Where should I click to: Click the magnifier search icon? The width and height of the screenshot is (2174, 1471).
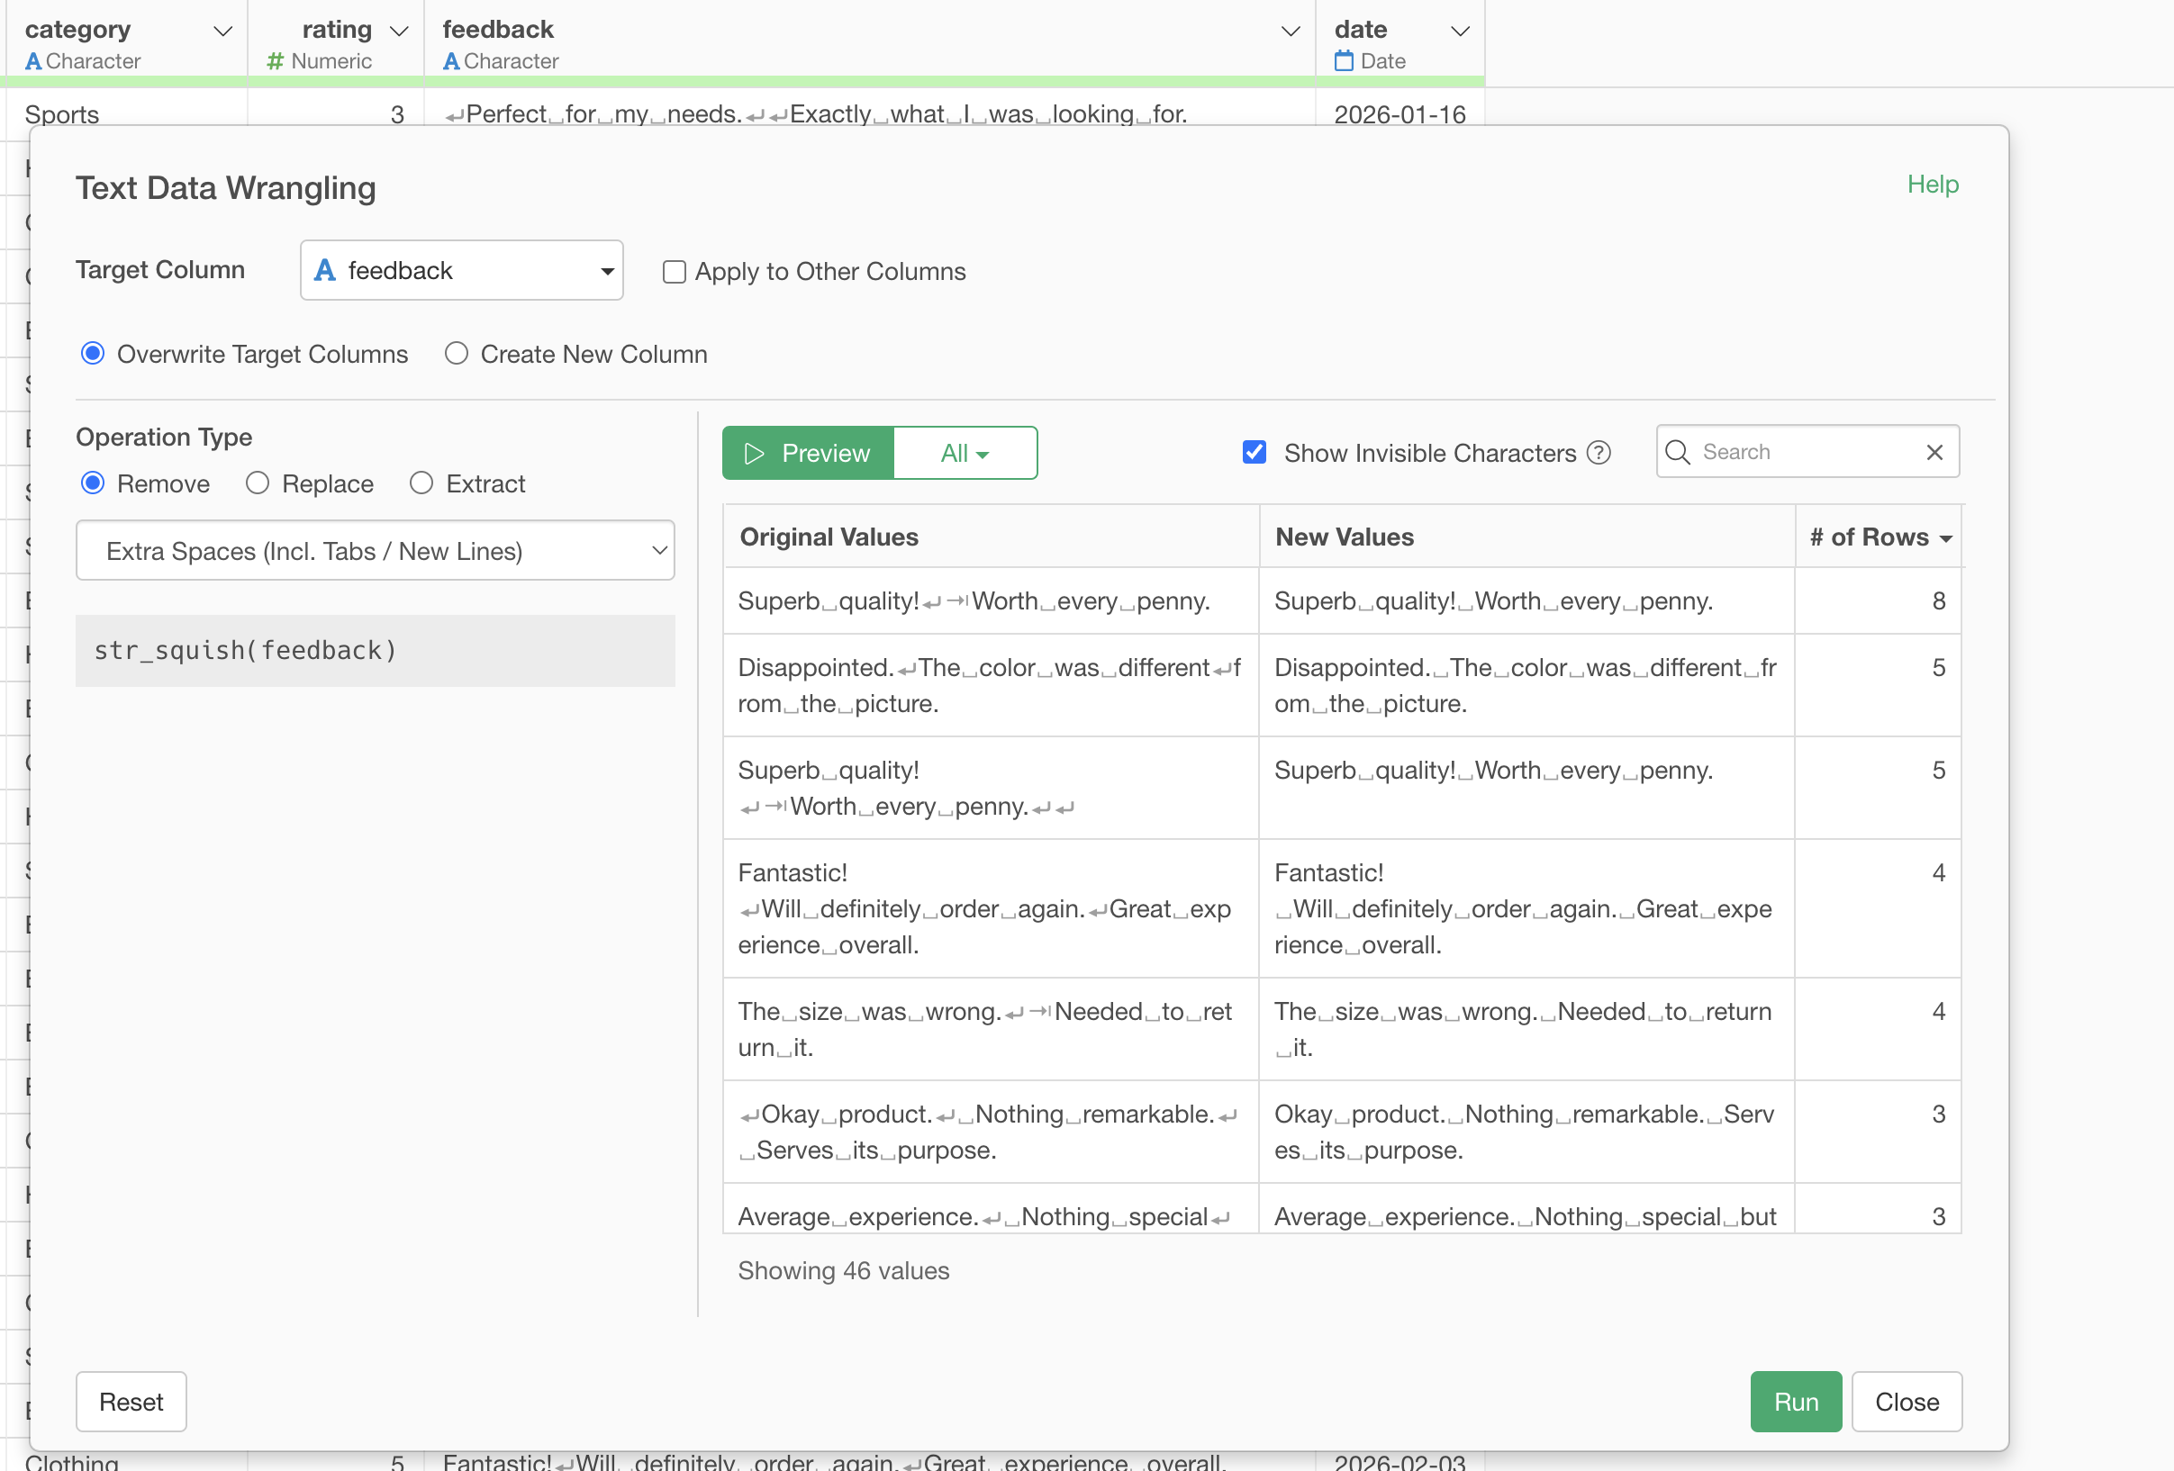(1677, 453)
